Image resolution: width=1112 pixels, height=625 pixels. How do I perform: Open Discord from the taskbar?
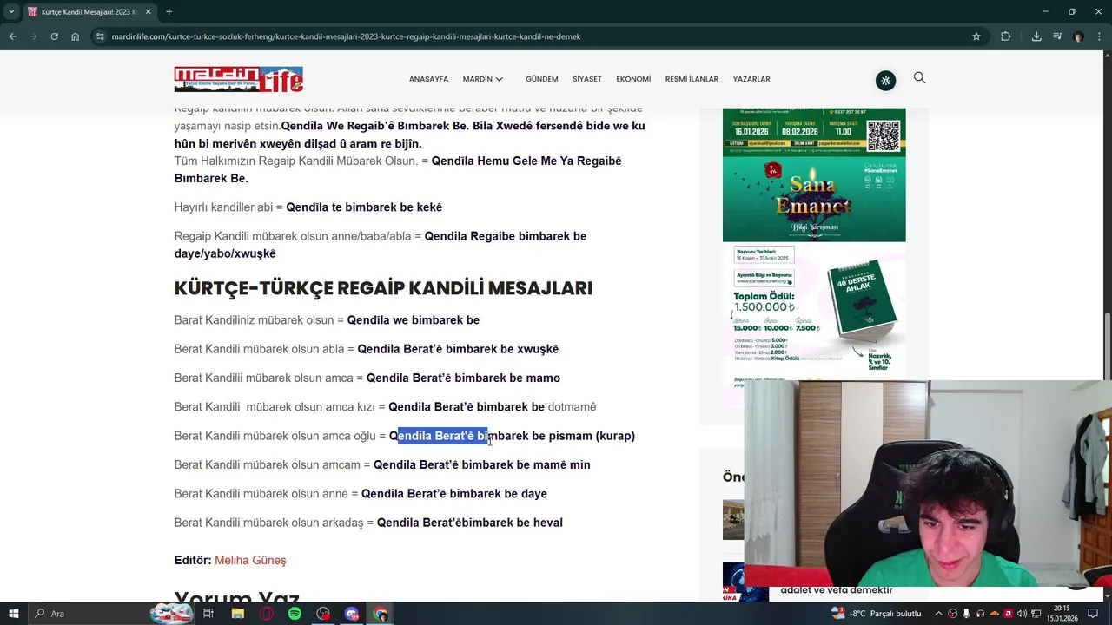(352, 614)
